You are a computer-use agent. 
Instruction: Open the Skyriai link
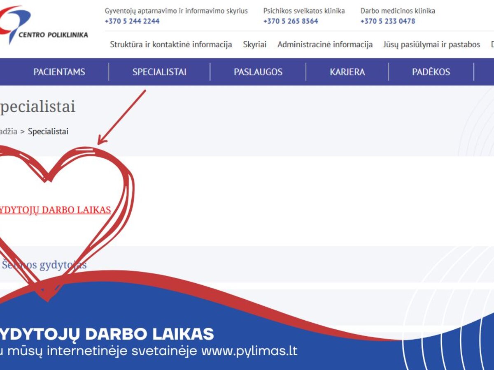255,44
